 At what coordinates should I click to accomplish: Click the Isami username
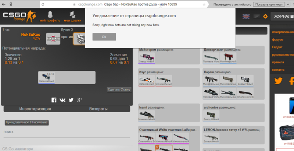click(143, 108)
